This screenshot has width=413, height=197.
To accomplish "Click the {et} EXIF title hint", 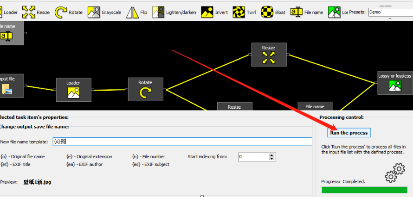I will 15,165.
